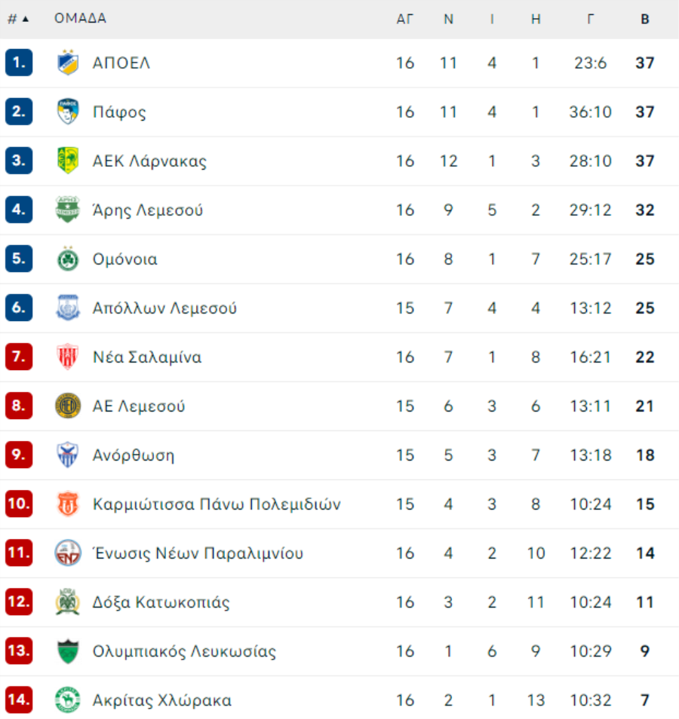Click the Πάφος team logo
This screenshot has height=719, width=679.
coord(68,112)
